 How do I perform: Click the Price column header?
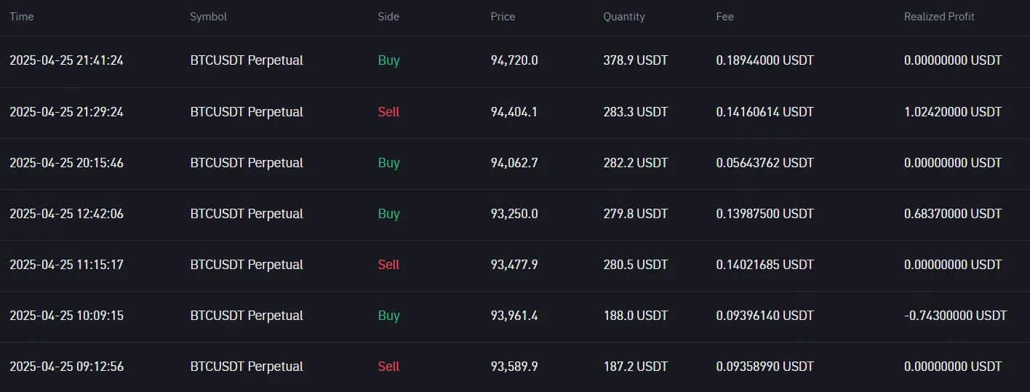[x=503, y=17]
